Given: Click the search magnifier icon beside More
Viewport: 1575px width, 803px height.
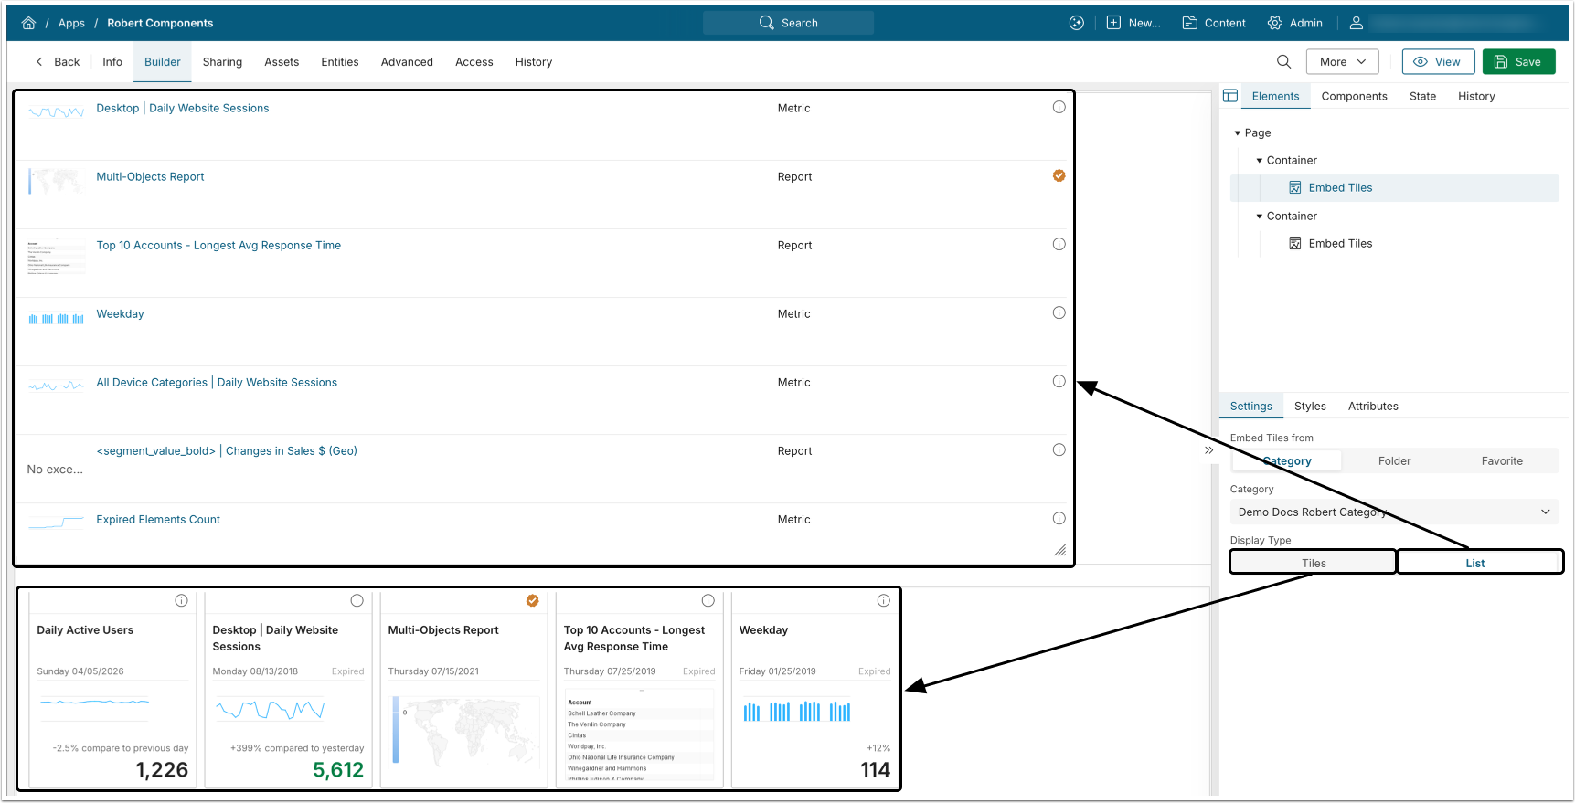Looking at the screenshot, I should click(x=1284, y=62).
